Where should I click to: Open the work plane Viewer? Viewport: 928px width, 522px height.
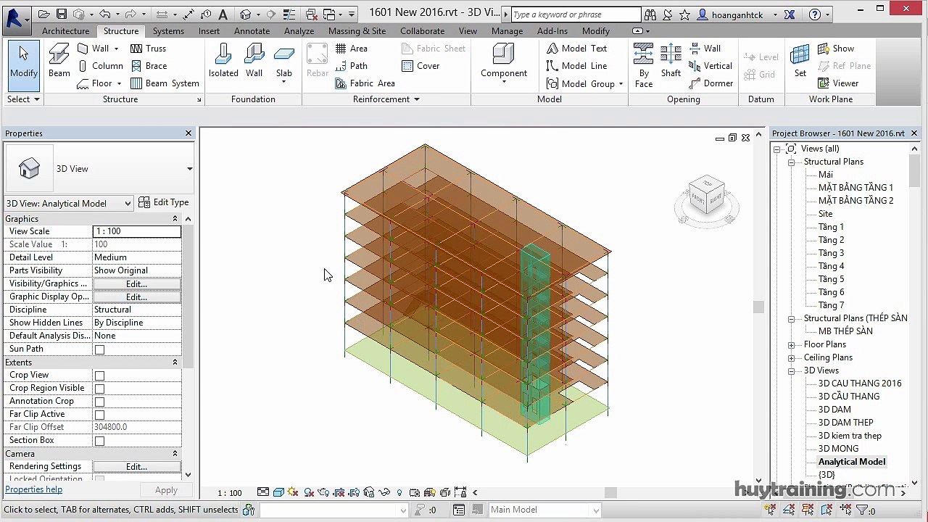[x=838, y=83]
